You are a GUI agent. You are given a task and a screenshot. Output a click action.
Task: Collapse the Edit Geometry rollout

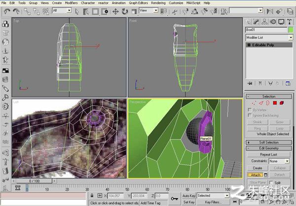click(269, 148)
